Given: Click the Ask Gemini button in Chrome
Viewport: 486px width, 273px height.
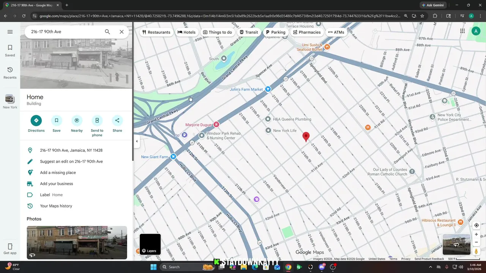Looking at the screenshot, I should [434, 5].
